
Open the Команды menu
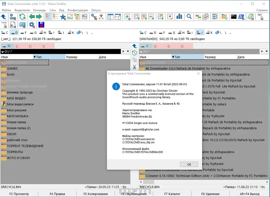click(40, 10)
